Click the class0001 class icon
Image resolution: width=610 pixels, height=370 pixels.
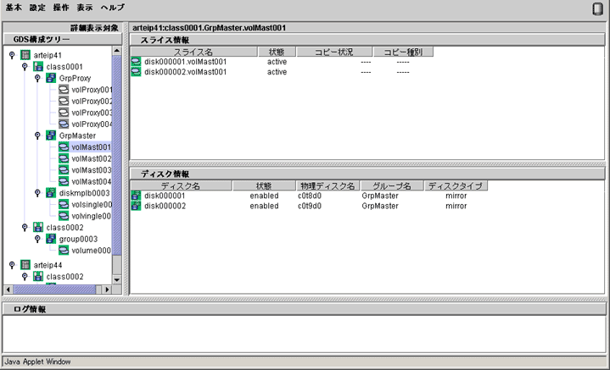[38, 67]
